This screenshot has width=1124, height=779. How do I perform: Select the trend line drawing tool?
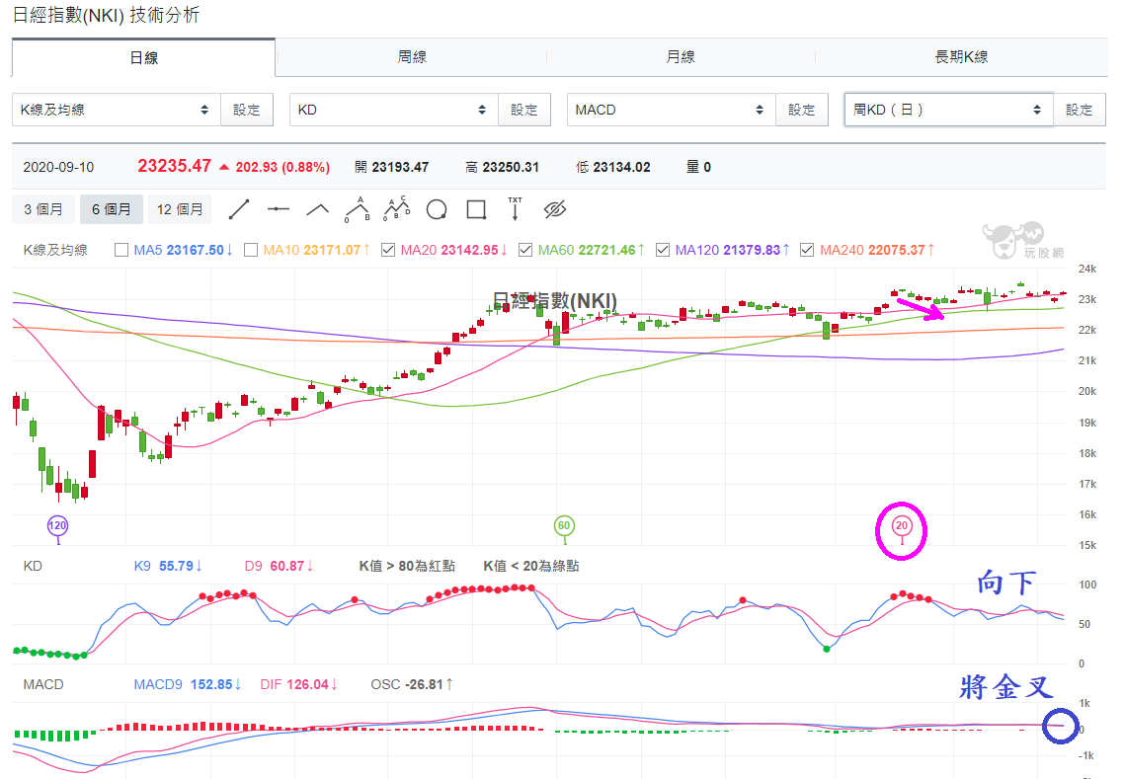(239, 209)
